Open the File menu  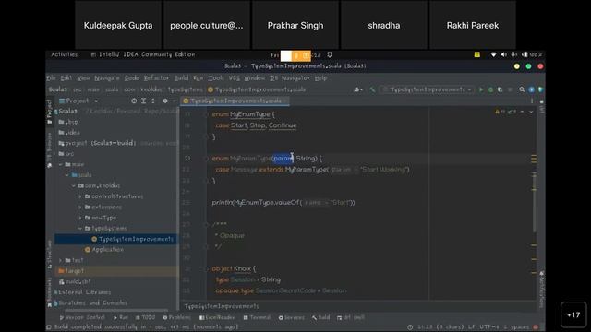51,78
